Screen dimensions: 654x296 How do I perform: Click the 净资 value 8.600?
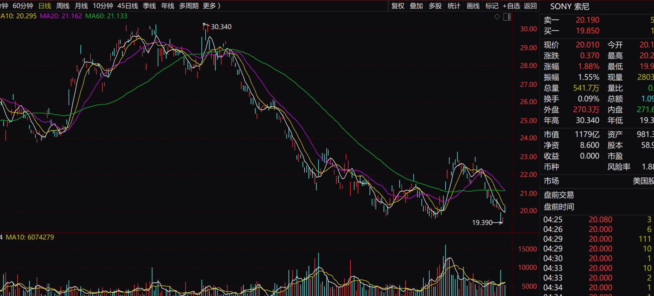(x=590, y=145)
